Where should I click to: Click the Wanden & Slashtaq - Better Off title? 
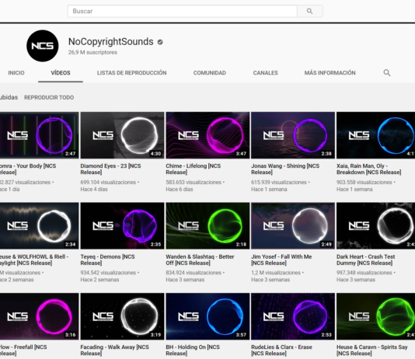pos(200,260)
